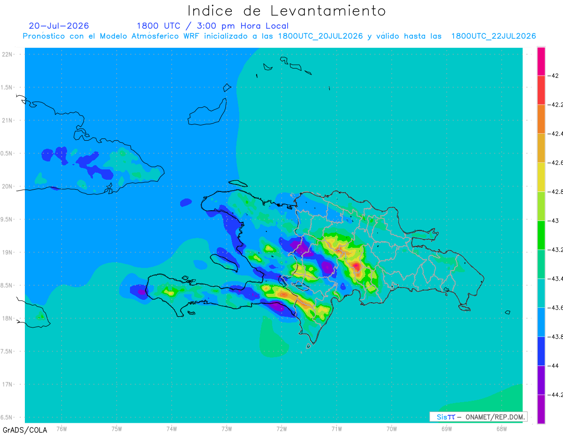Click the latitude label "18N"
Viewport: 563px width, 435px height.
[x=8, y=318]
